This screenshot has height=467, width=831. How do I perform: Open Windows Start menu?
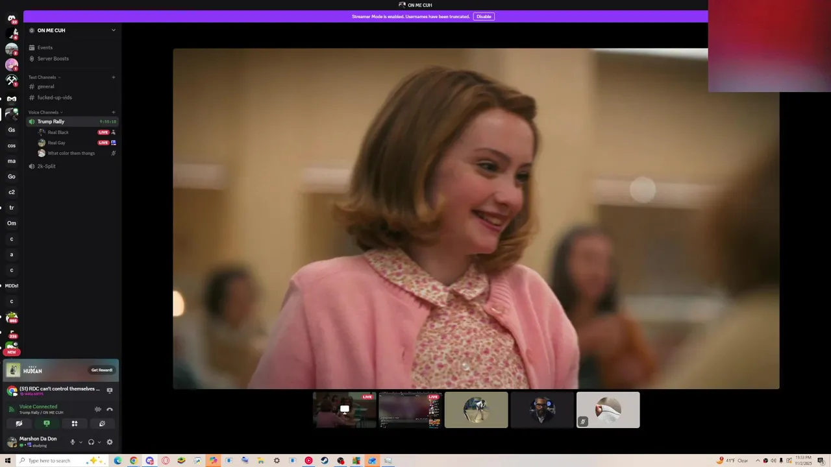tap(8, 461)
